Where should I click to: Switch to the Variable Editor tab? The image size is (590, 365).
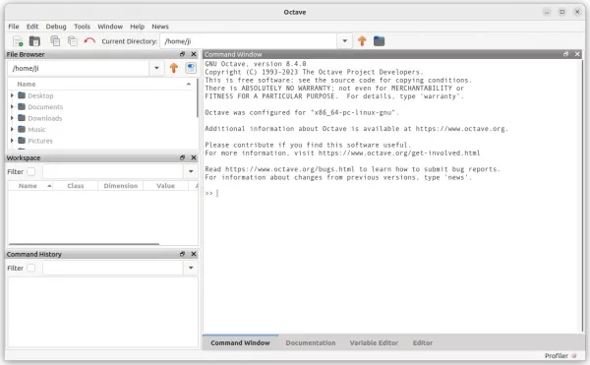pyautogui.click(x=374, y=342)
